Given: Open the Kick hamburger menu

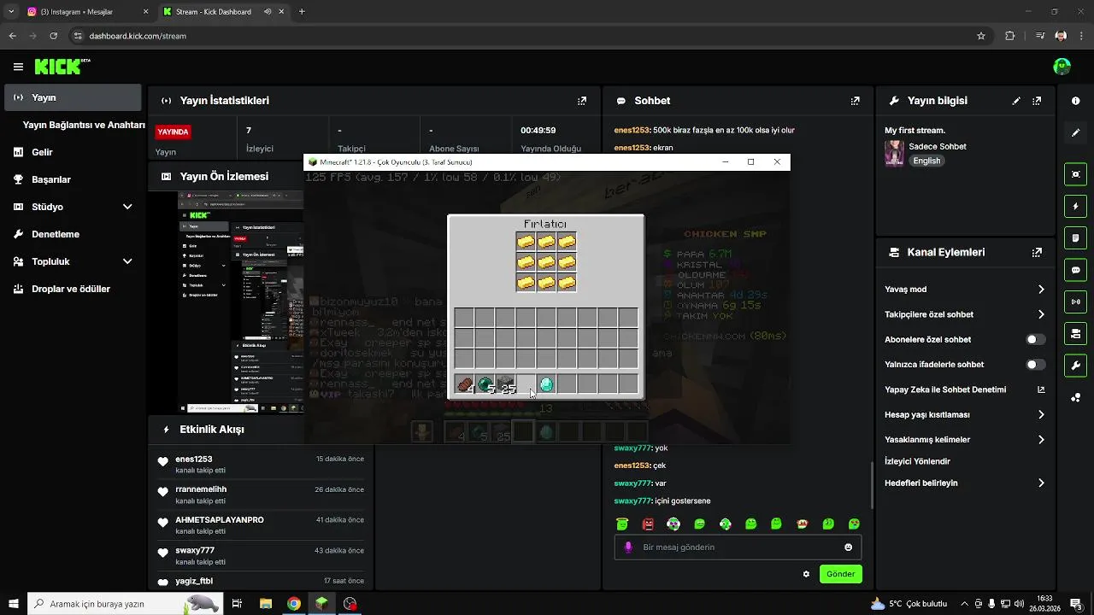Looking at the screenshot, I should (x=18, y=67).
